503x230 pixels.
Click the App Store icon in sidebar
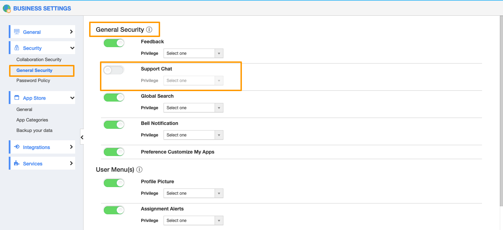pyautogui.click(x=17, y=98)
